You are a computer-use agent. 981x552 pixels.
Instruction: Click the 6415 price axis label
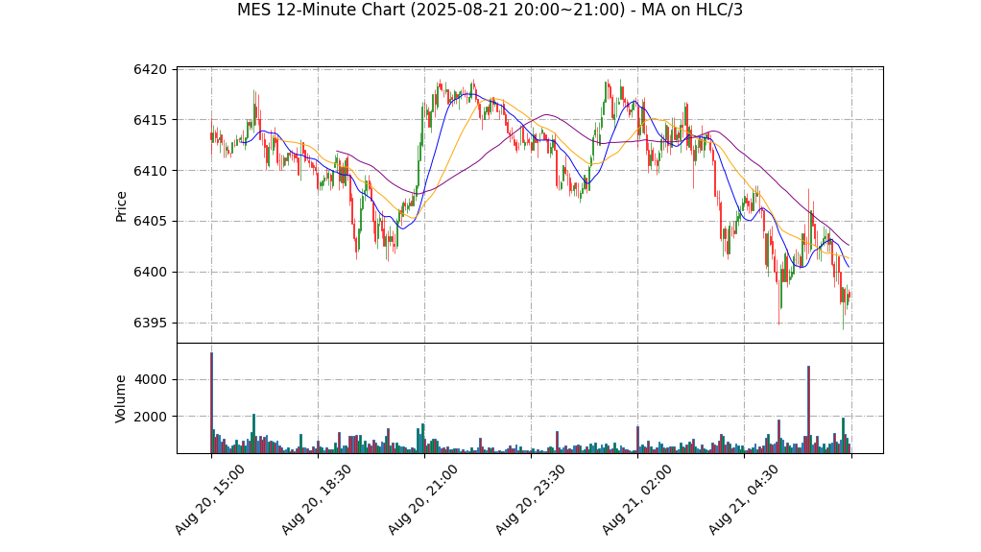click(x=151, y=120)
